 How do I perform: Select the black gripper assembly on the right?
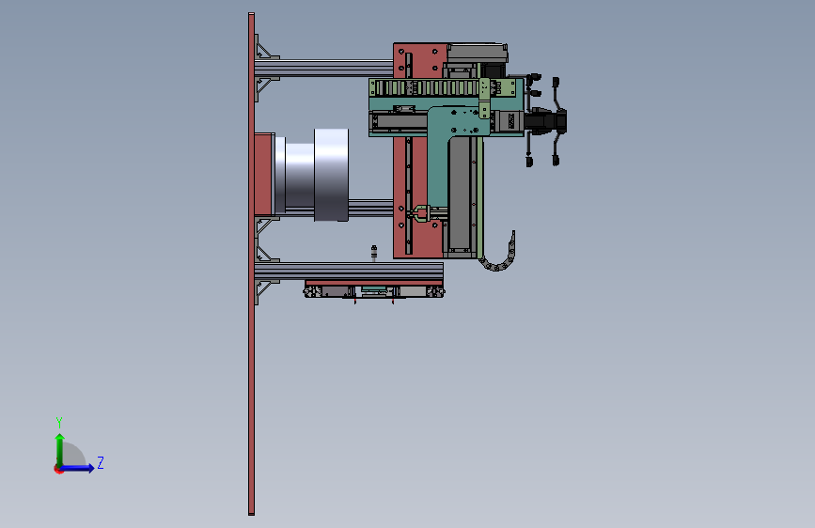click(x=544, y=121)
